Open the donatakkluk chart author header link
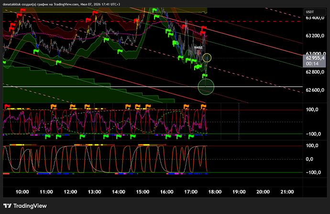 tap(12, 4)
